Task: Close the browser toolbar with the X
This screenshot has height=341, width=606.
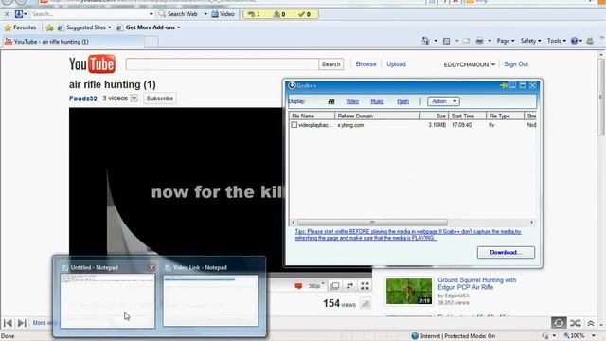Action: point(7,14)
